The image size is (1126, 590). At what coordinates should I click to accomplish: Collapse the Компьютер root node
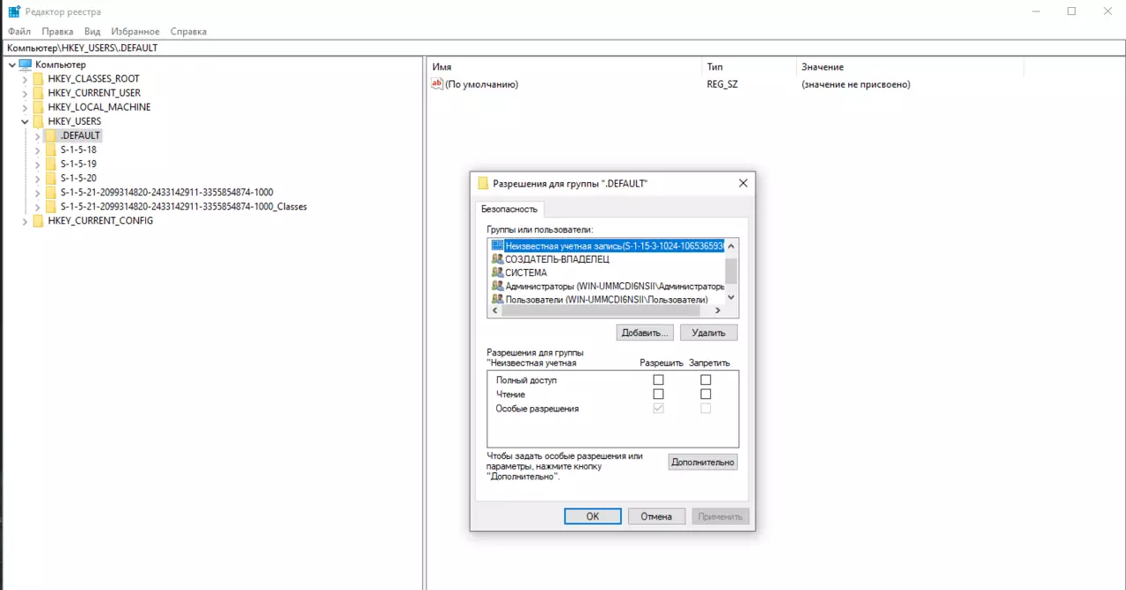(x=11, y=64)
